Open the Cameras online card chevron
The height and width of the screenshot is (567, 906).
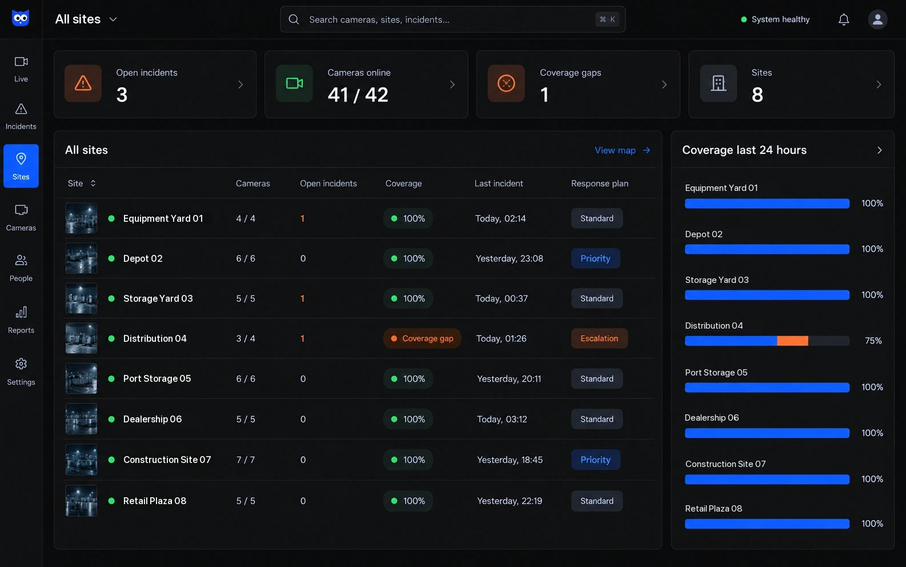[x=452, y=85]
